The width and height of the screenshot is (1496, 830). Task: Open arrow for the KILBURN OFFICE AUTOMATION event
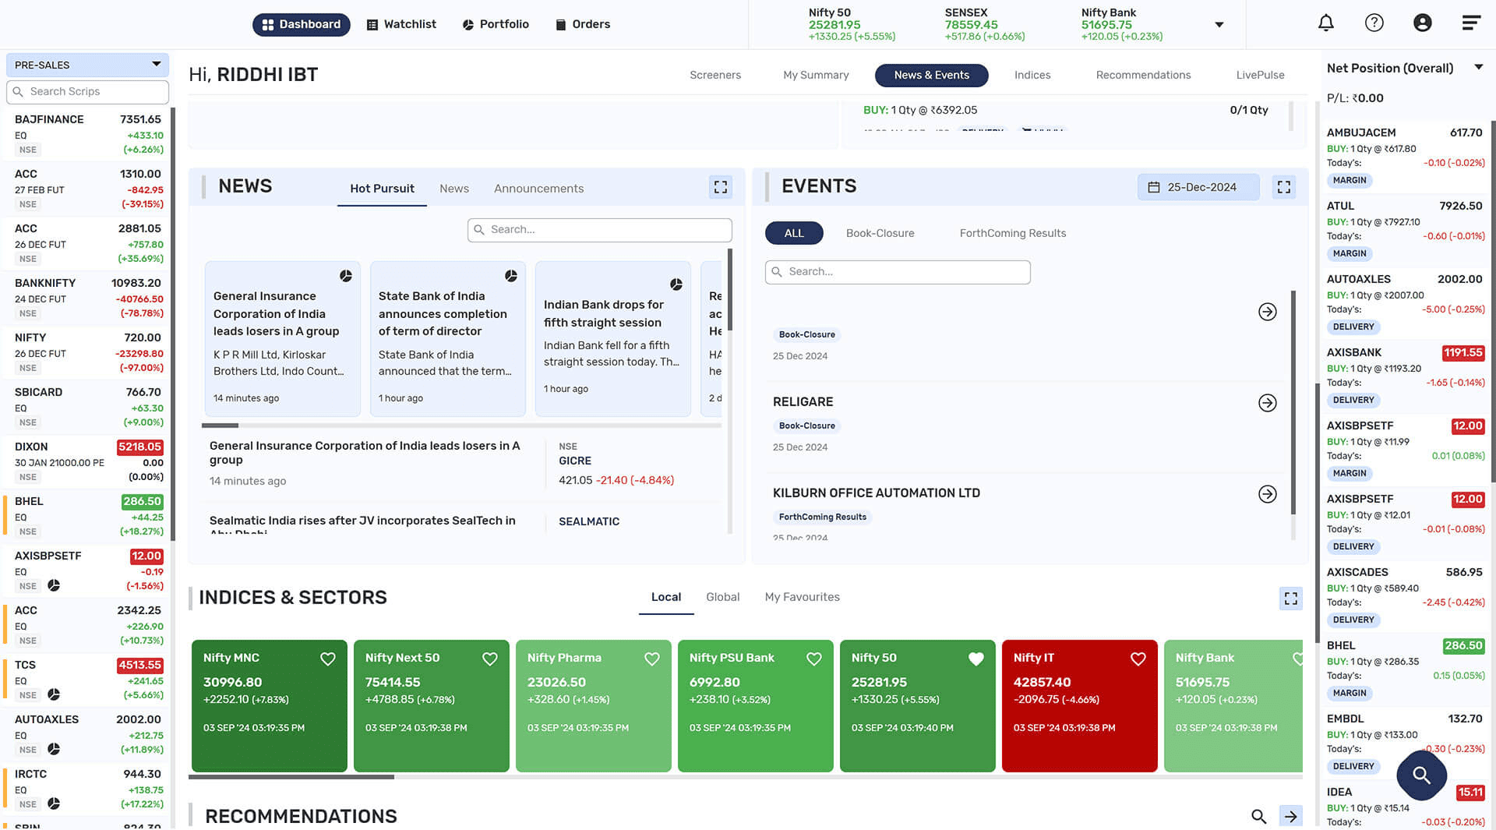coord(1268,494)
